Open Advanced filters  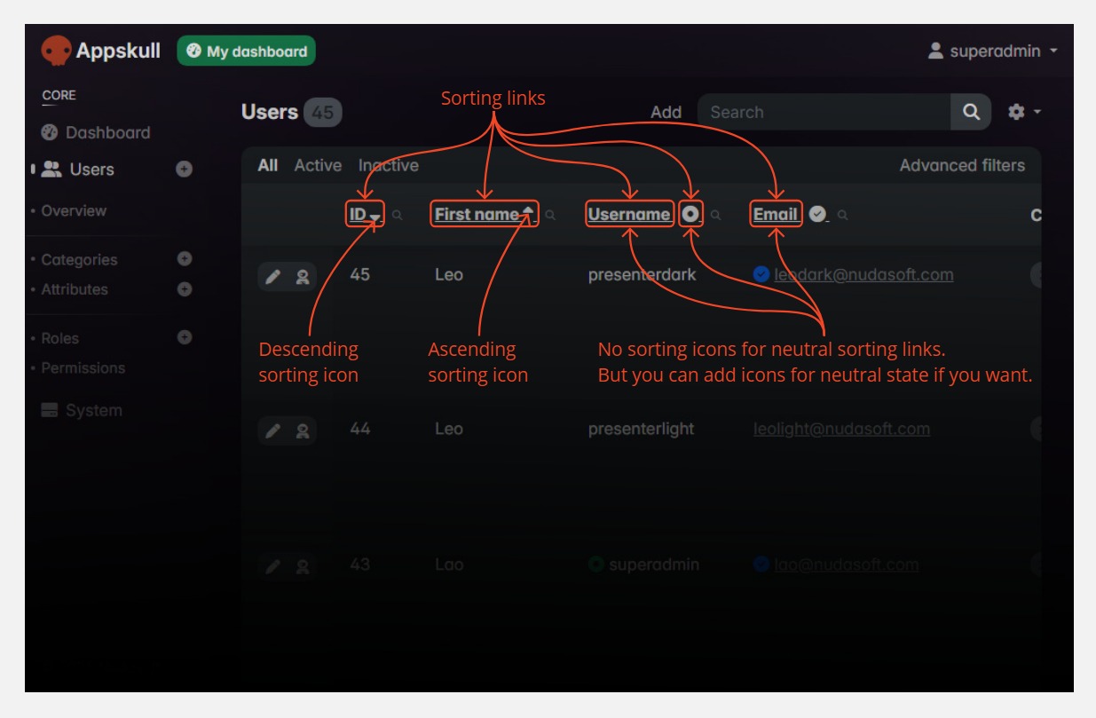[962, 165]
